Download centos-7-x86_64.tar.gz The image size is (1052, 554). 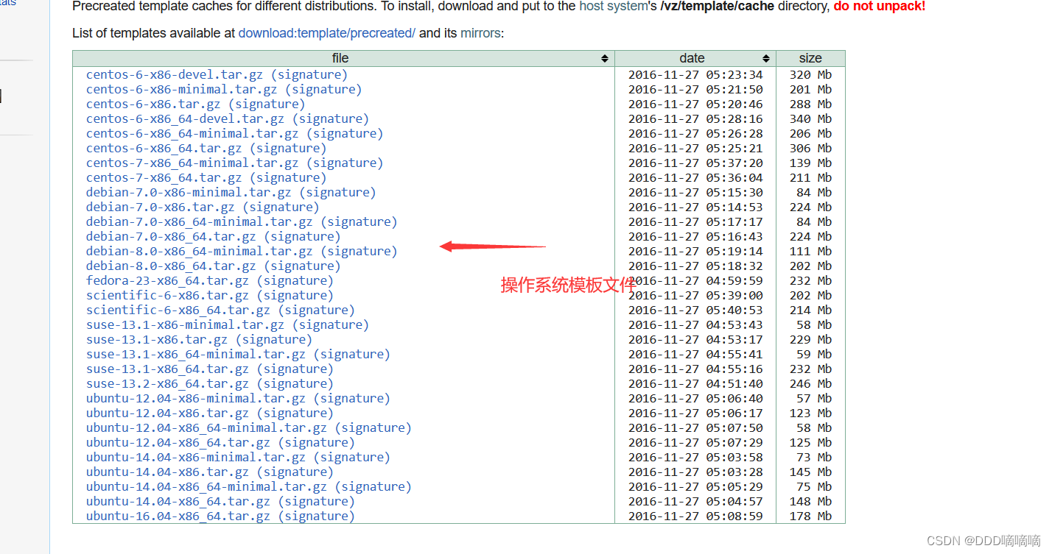coord(164,177)
